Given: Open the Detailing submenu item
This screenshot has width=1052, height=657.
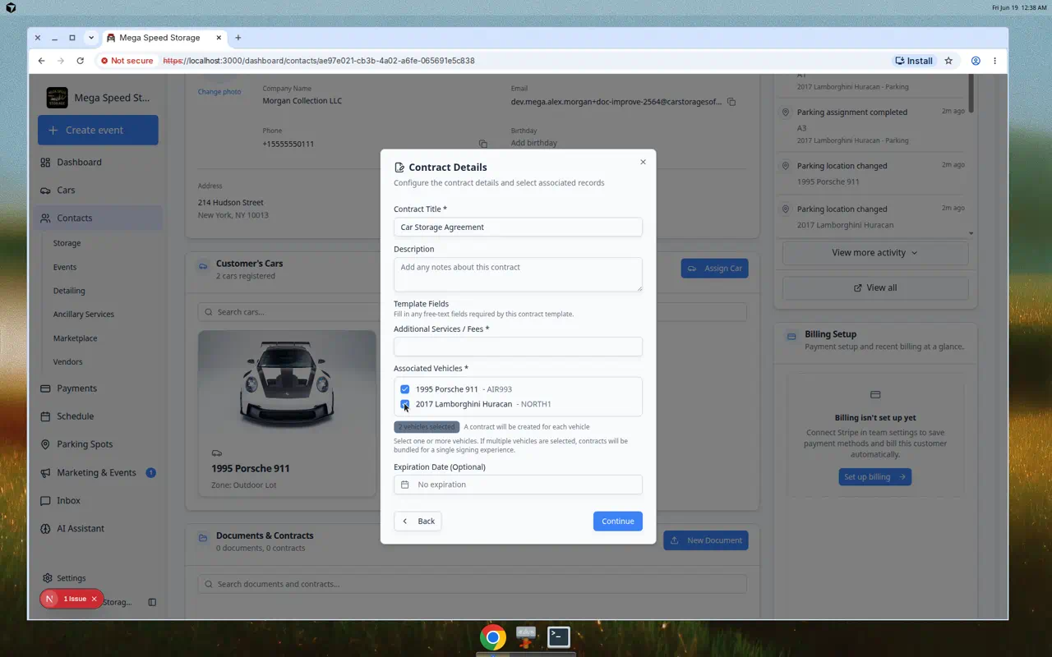Looking at the screenshot, I should [69, 291].
